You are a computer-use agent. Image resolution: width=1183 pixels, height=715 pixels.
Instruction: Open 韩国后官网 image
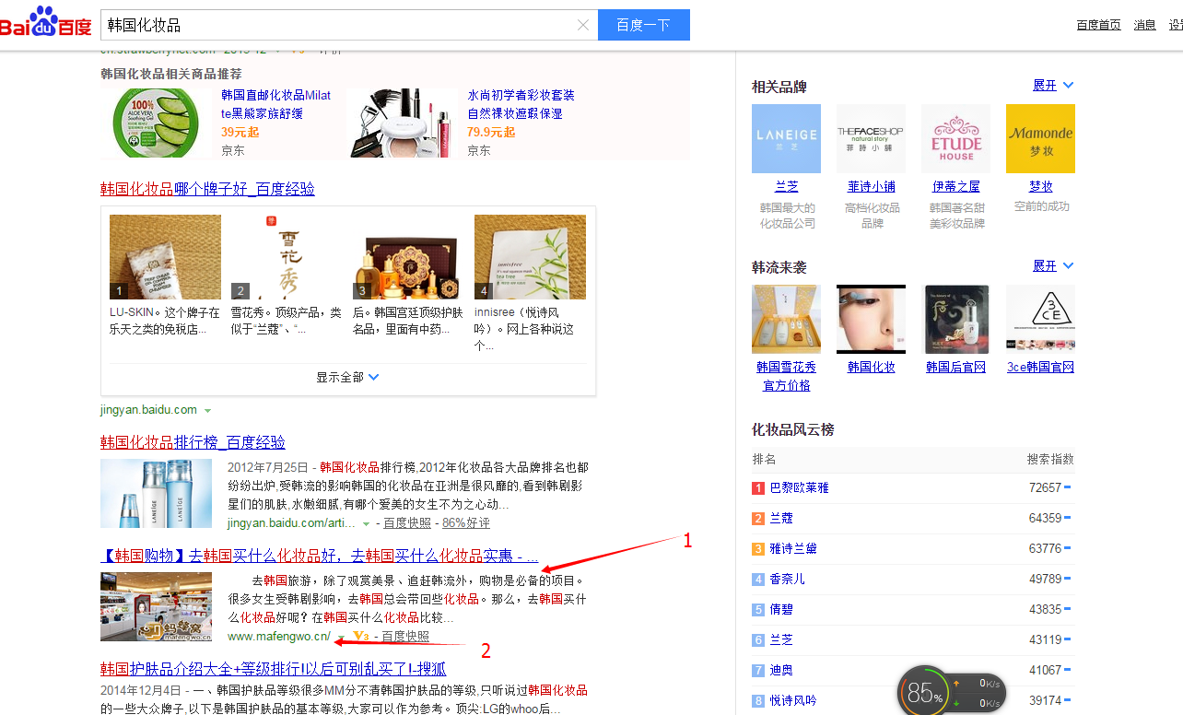955,319
